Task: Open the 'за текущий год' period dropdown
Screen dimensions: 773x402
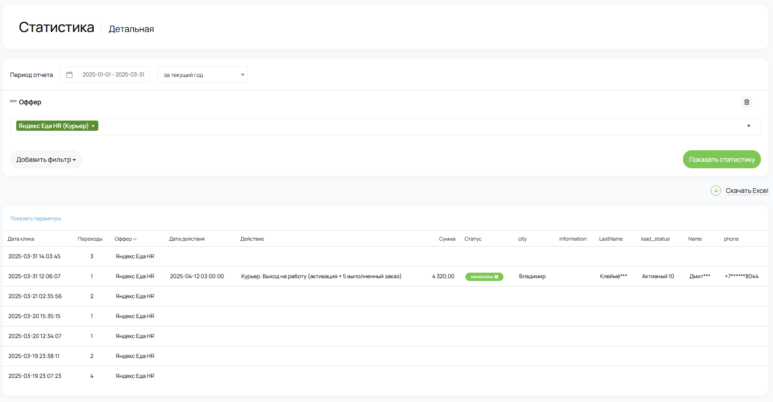Action: [x=202, y=75]
